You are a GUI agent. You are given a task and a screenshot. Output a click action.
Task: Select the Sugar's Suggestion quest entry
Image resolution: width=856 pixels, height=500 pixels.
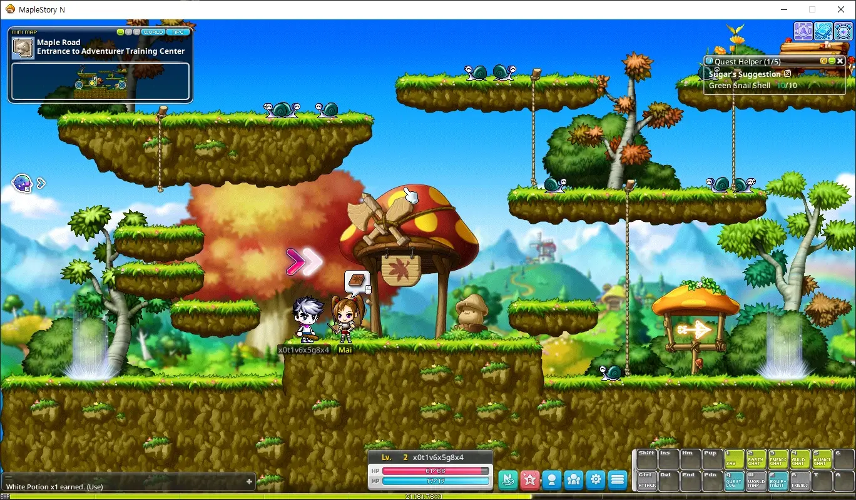(x=745, y=74)
